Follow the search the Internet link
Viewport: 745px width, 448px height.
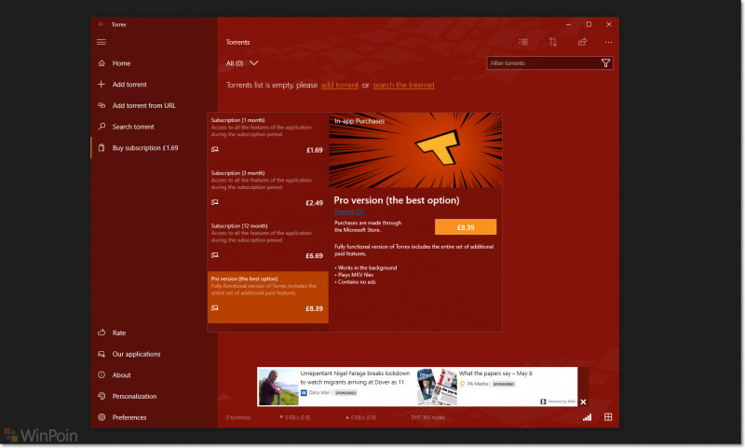[x=403, y=85]
